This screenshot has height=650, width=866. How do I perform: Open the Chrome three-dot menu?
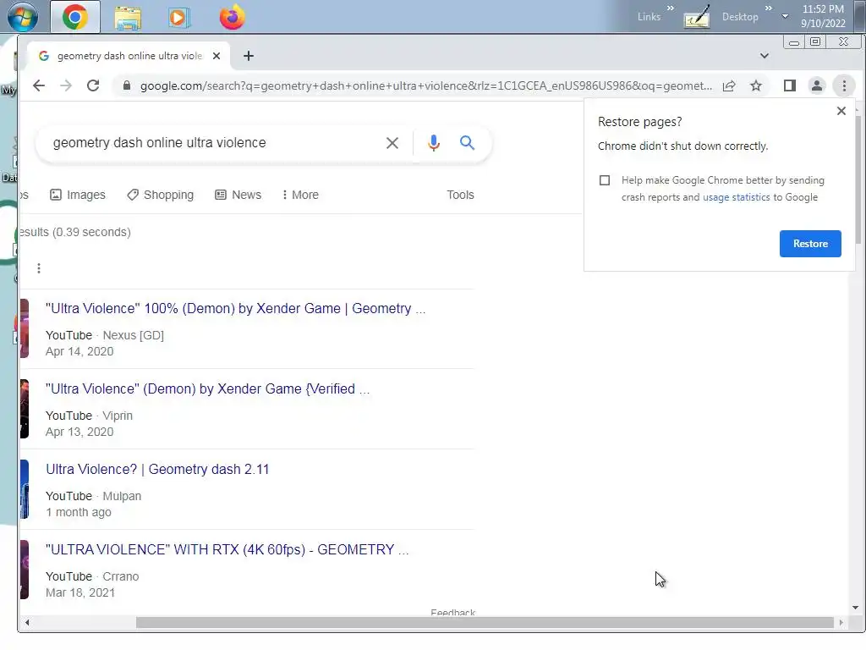[x=844, y=85]
